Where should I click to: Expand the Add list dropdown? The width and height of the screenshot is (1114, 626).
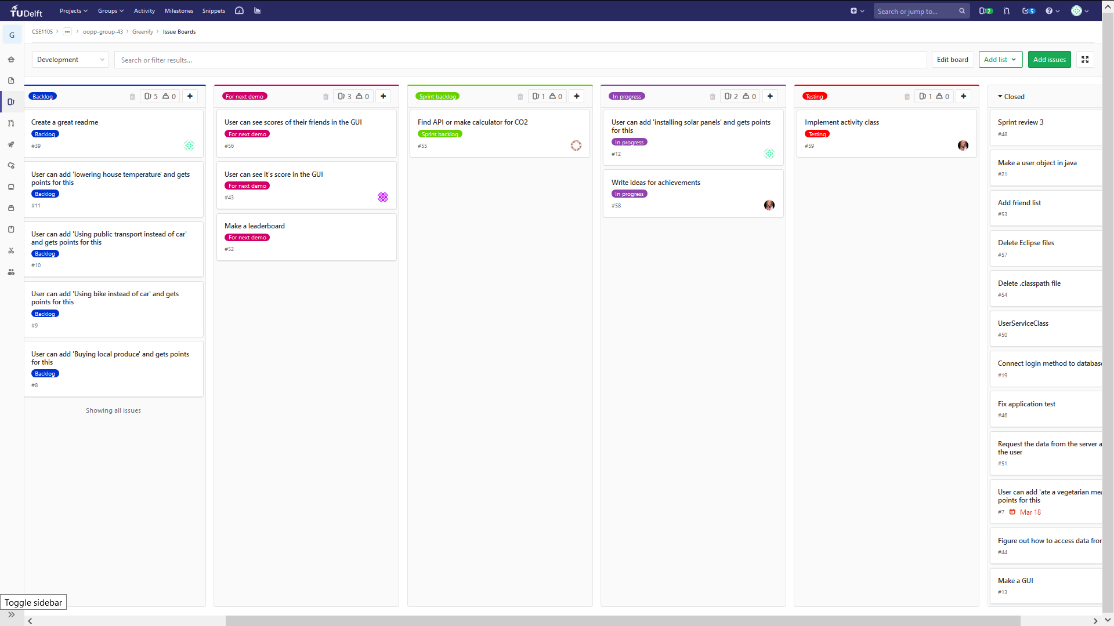point(1000,60)
